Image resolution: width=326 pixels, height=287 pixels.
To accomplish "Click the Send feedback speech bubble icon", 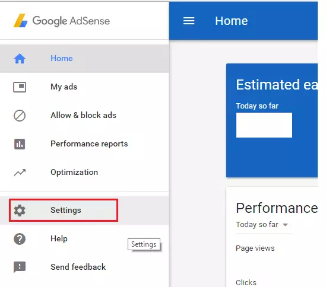I will (x=20, y=267).
